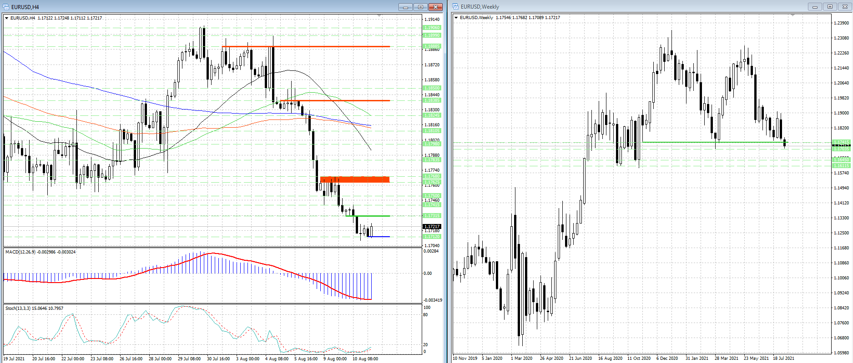Click the green 1.16450 level on Weekly chart
853x363 pixels.
point(841,160)
